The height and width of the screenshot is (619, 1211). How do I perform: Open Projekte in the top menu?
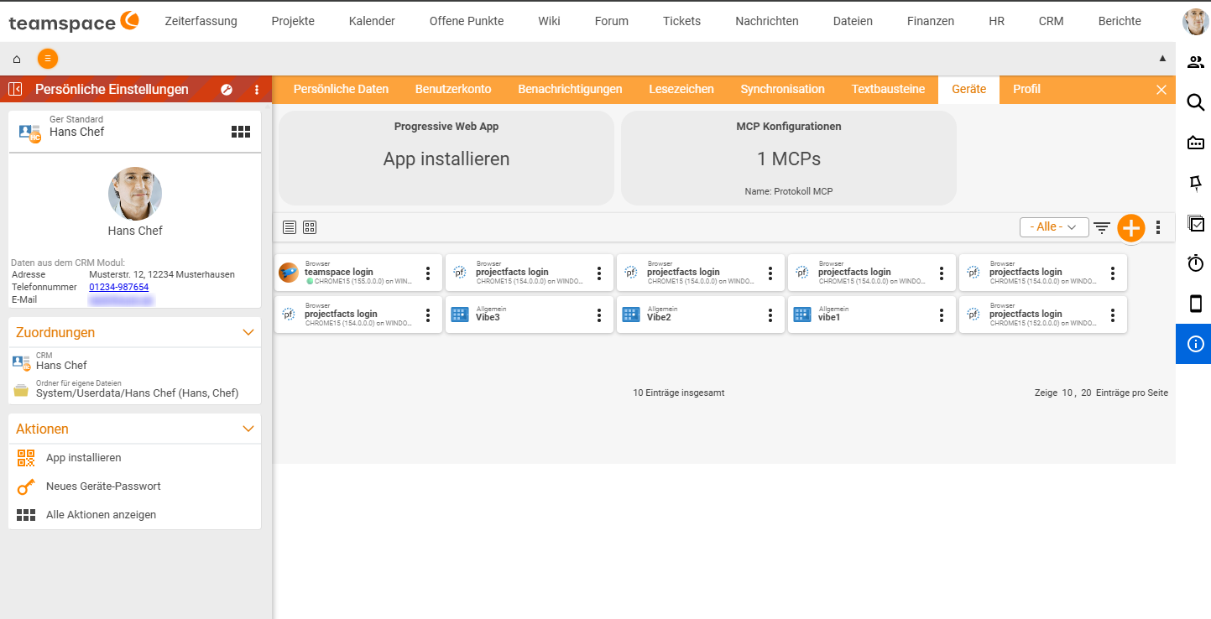293,21
